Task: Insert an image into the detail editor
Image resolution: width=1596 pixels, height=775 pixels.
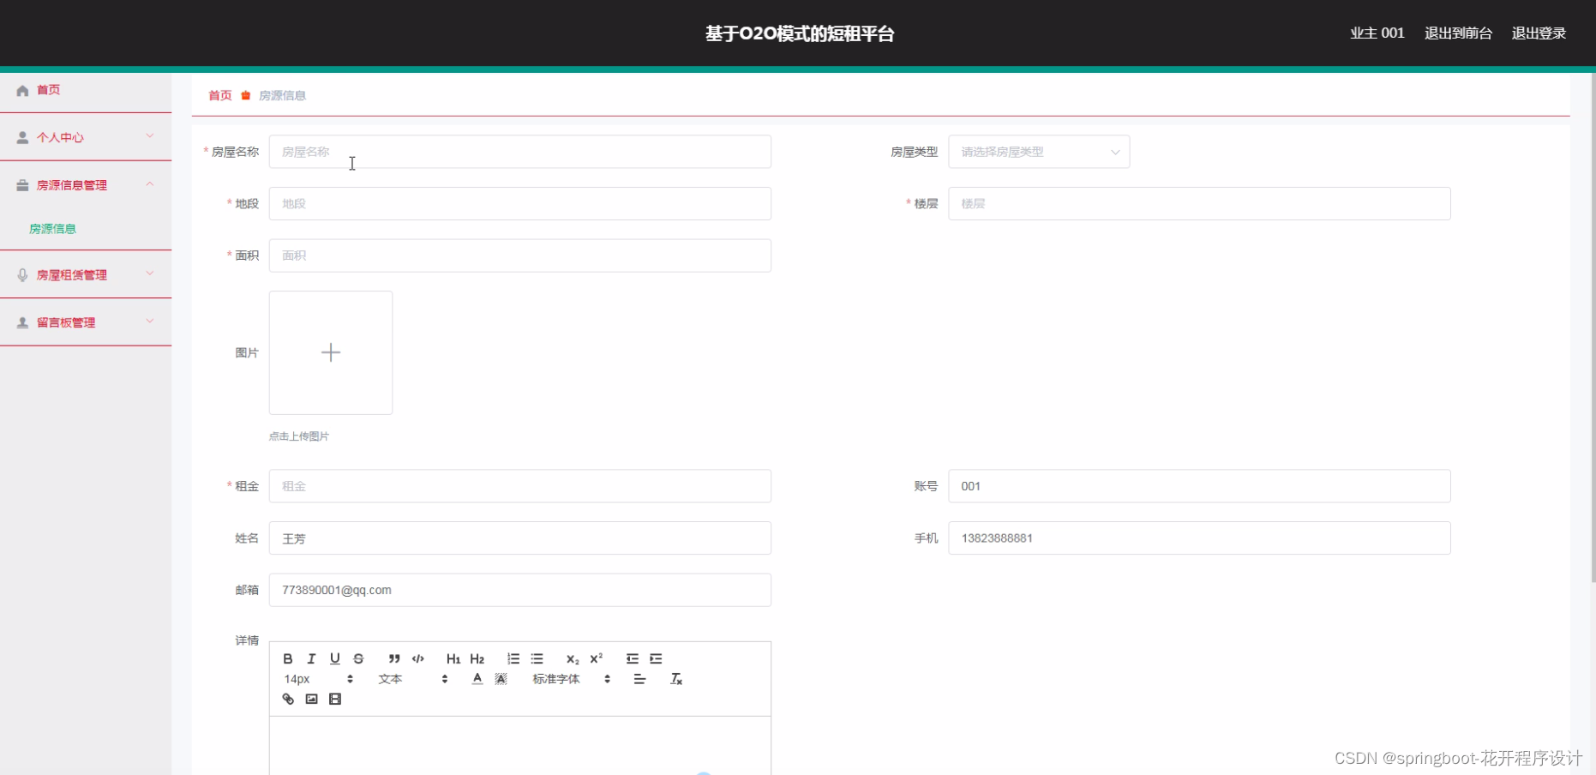Action: point(311,699)
